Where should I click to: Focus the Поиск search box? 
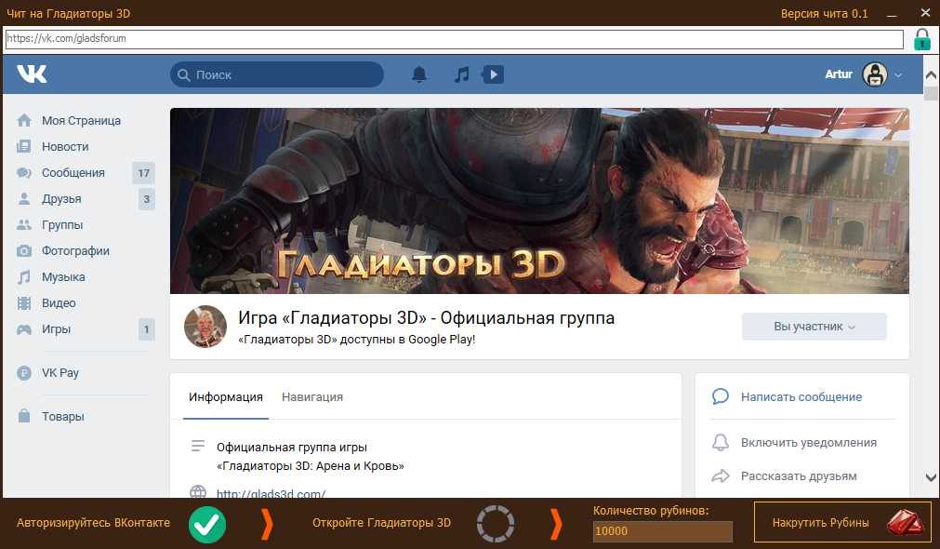point(277,74)
